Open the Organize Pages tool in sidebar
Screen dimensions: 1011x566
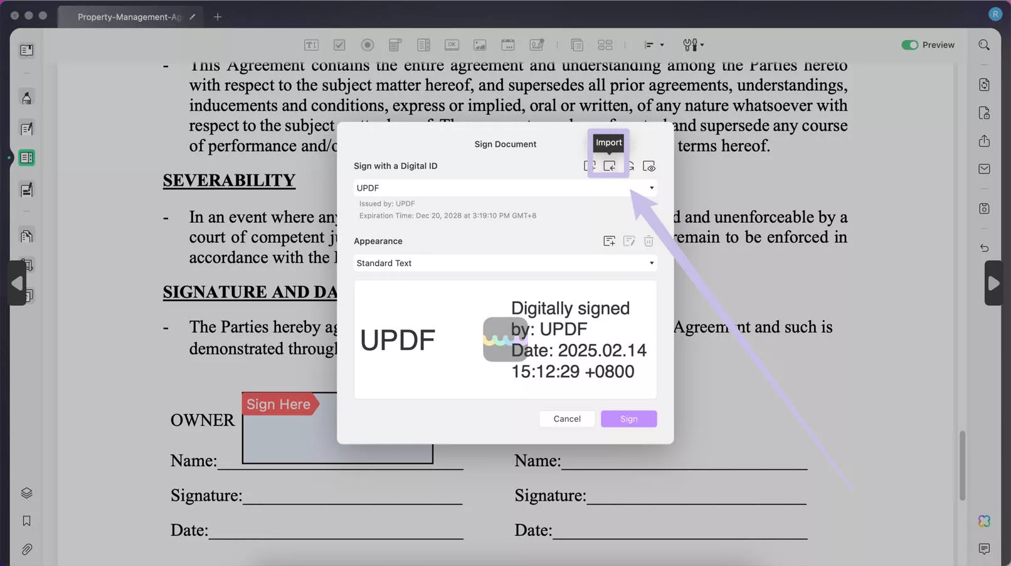[26, 236]
